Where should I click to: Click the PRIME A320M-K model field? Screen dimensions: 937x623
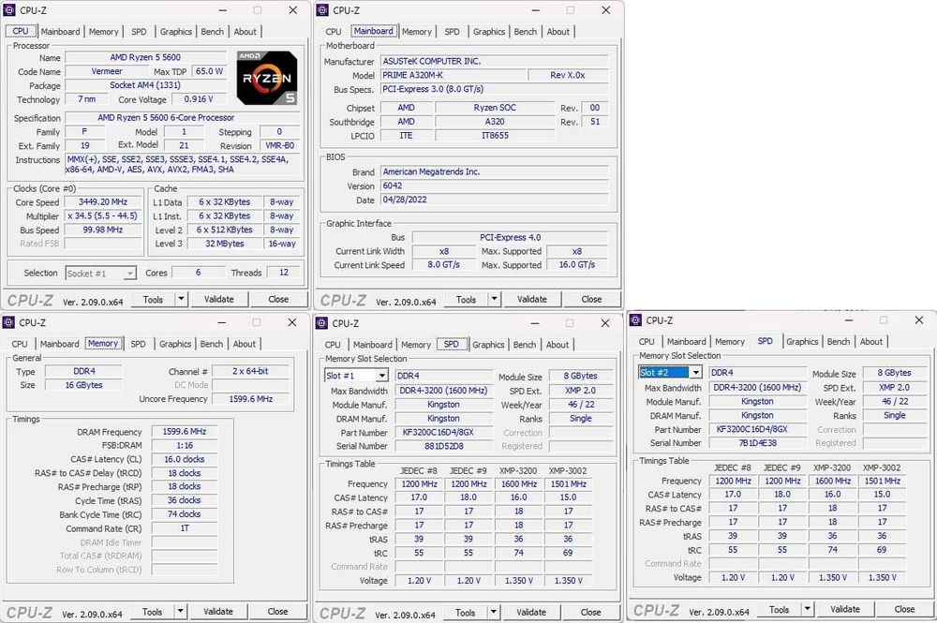[x=453, y=75]
